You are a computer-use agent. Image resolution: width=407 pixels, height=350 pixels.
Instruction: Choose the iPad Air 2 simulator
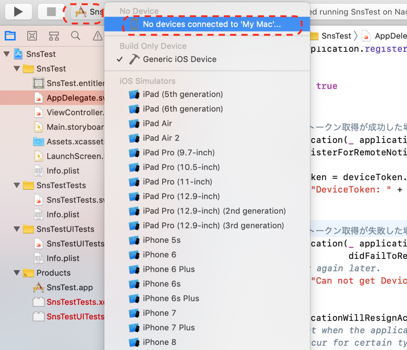pos(207,138)
